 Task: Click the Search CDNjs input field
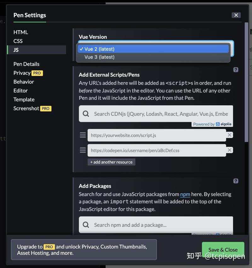pos(161,114)
